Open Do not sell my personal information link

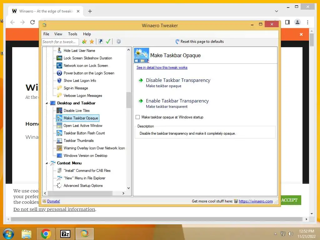[54, 209]
